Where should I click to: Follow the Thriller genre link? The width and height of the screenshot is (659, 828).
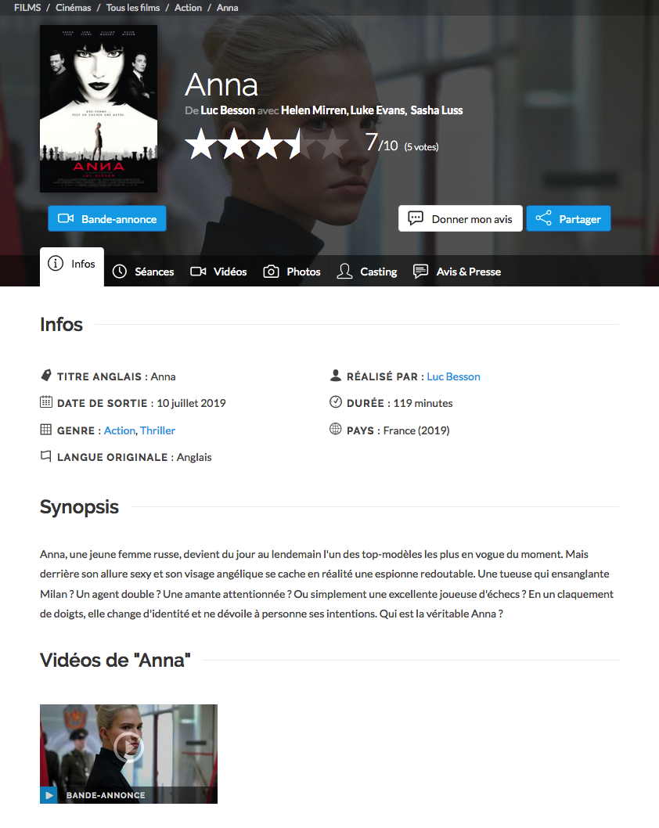click(x=157, y=430)
